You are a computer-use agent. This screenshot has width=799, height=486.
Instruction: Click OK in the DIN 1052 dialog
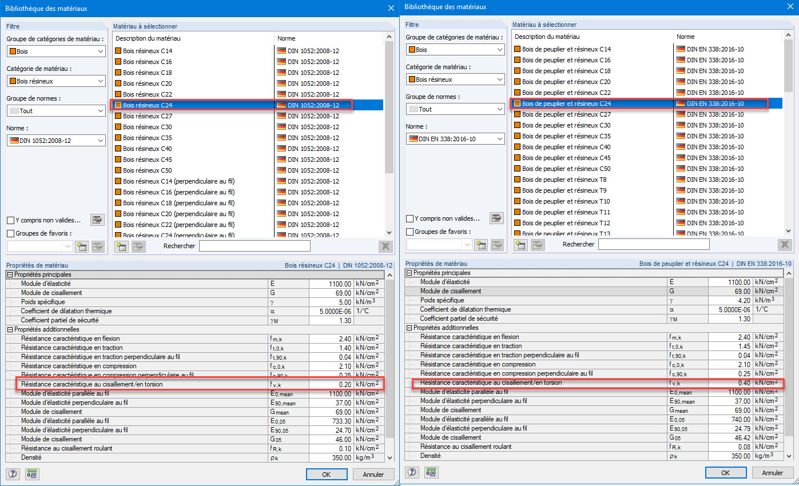327,475
